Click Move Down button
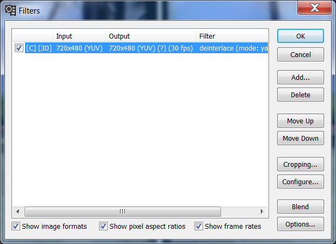 pos(301,139)
